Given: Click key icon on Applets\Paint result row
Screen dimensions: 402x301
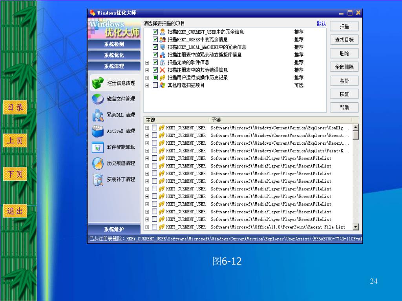Looking at the screenshot, I should [x=161, y=150].
